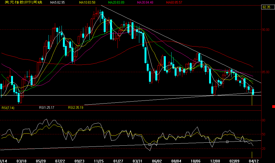Viewport: 275px width, 163px height.
Task: Click the 10/06 date axis label
Action: [x=195, y=161]
